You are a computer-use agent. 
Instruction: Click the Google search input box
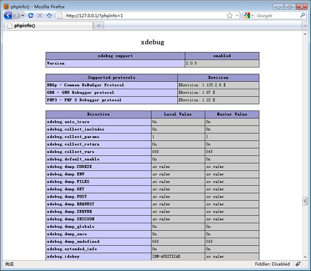click(277, 16)
